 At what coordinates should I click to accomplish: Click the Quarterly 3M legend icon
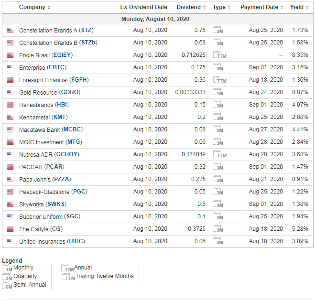[x=7, y=277]
